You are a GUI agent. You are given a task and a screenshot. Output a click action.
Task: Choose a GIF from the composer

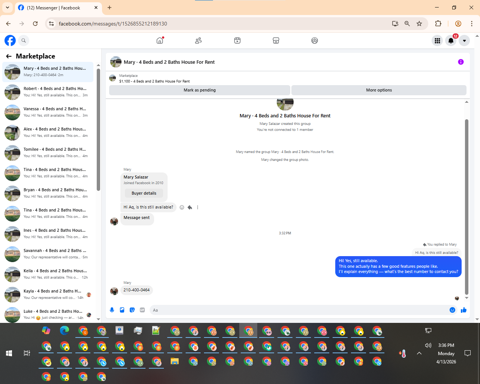[142, 310]
